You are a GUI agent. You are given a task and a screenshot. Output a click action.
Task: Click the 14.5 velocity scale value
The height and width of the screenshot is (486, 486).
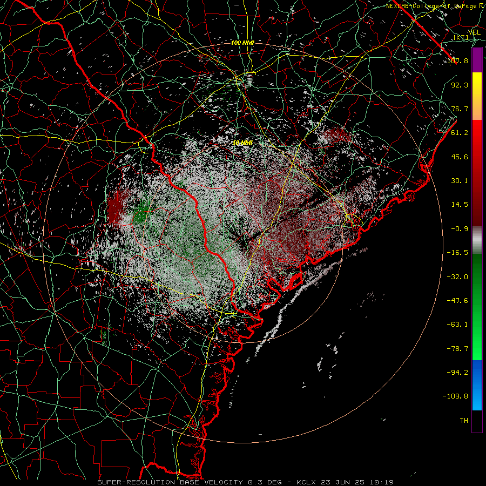point(460,205)
